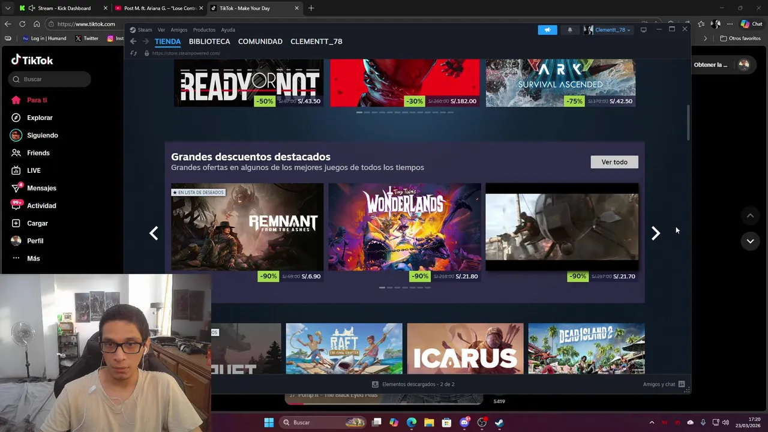The image size is (768, 432).
Task: Open Steam Amigos y chat icon
Action: (x=682, y=384)
